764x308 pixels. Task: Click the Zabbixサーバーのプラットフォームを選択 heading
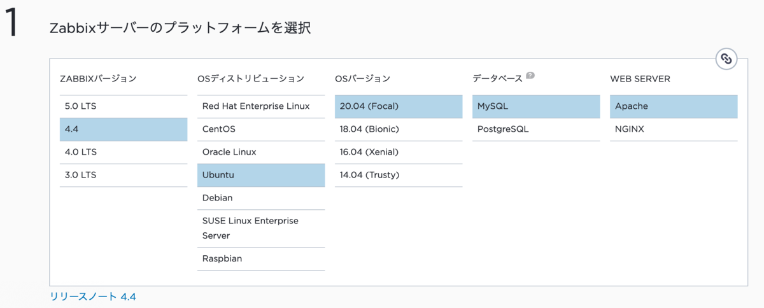pyautogui.click(x=180, y=28)
